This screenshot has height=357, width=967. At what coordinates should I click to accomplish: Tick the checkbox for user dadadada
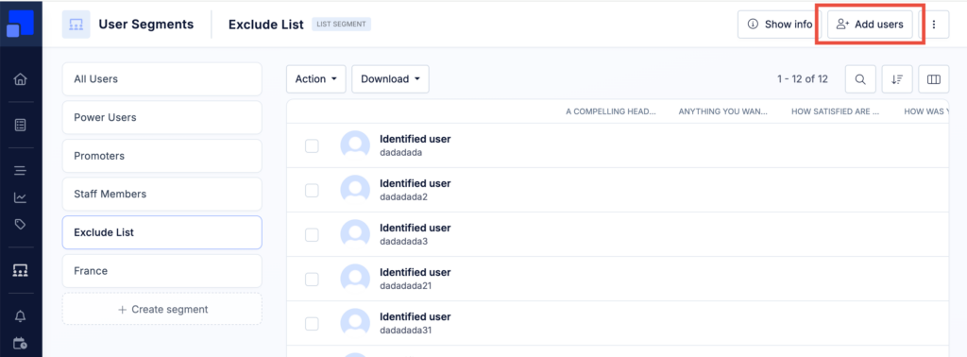(312, 146)
